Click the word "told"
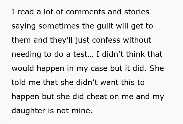The image size is (183, 124). click(19, 82)
